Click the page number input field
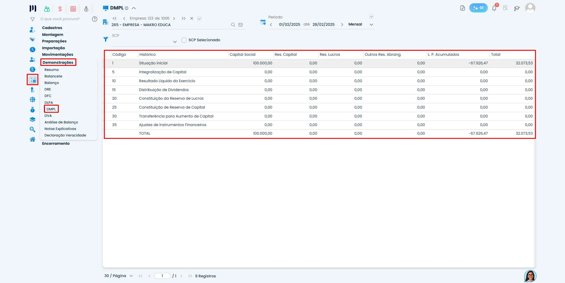The width and height of the screenshot is (565, 283). (x=162, y=276)
